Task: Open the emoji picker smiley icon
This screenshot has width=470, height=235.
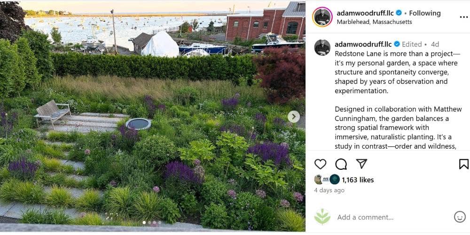Action: click(460, 217)
